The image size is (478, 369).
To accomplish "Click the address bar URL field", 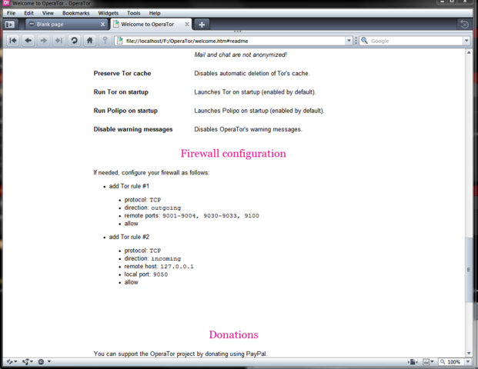I will [x=235, y=41].
